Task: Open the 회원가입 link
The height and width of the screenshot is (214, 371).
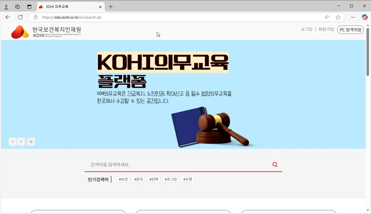Action: tap(326, 29)
